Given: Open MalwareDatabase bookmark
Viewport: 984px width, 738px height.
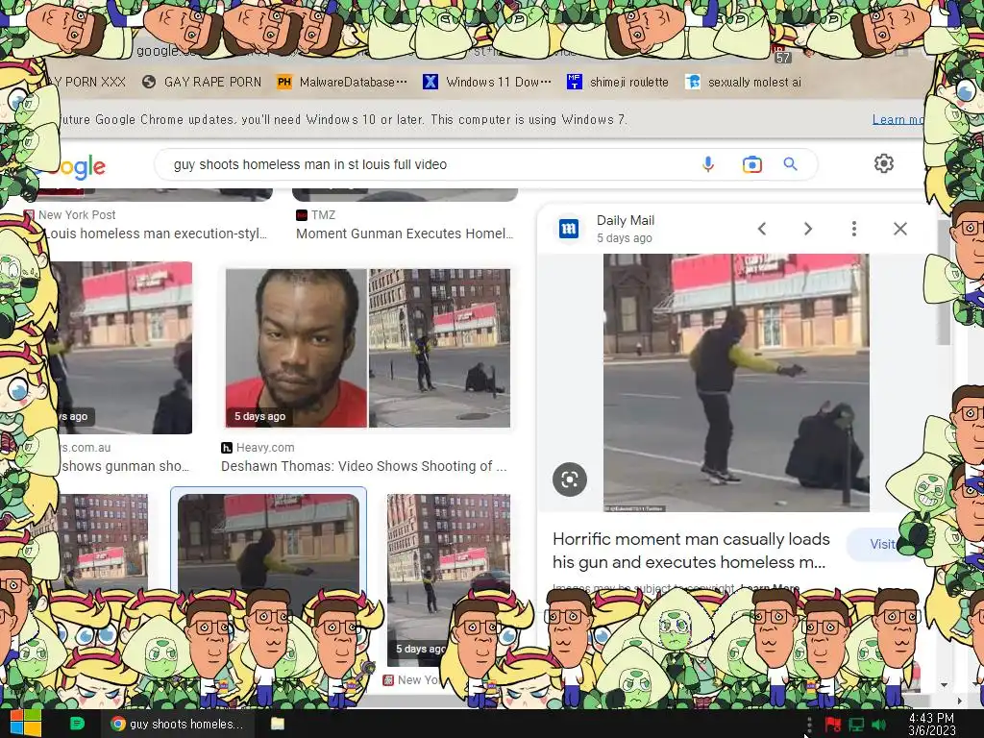Looking at the screenshot, I should (343, 83).
